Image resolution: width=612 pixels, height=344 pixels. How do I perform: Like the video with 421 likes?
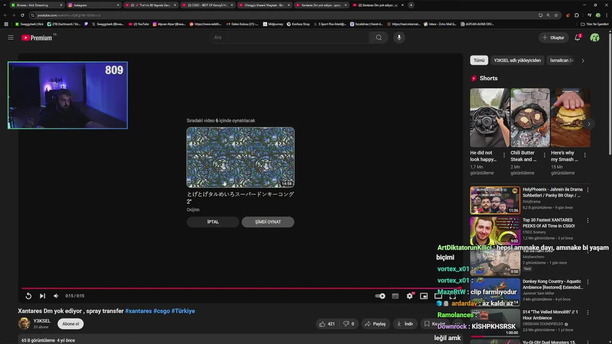pyautogui.click(x=327, y=323)
